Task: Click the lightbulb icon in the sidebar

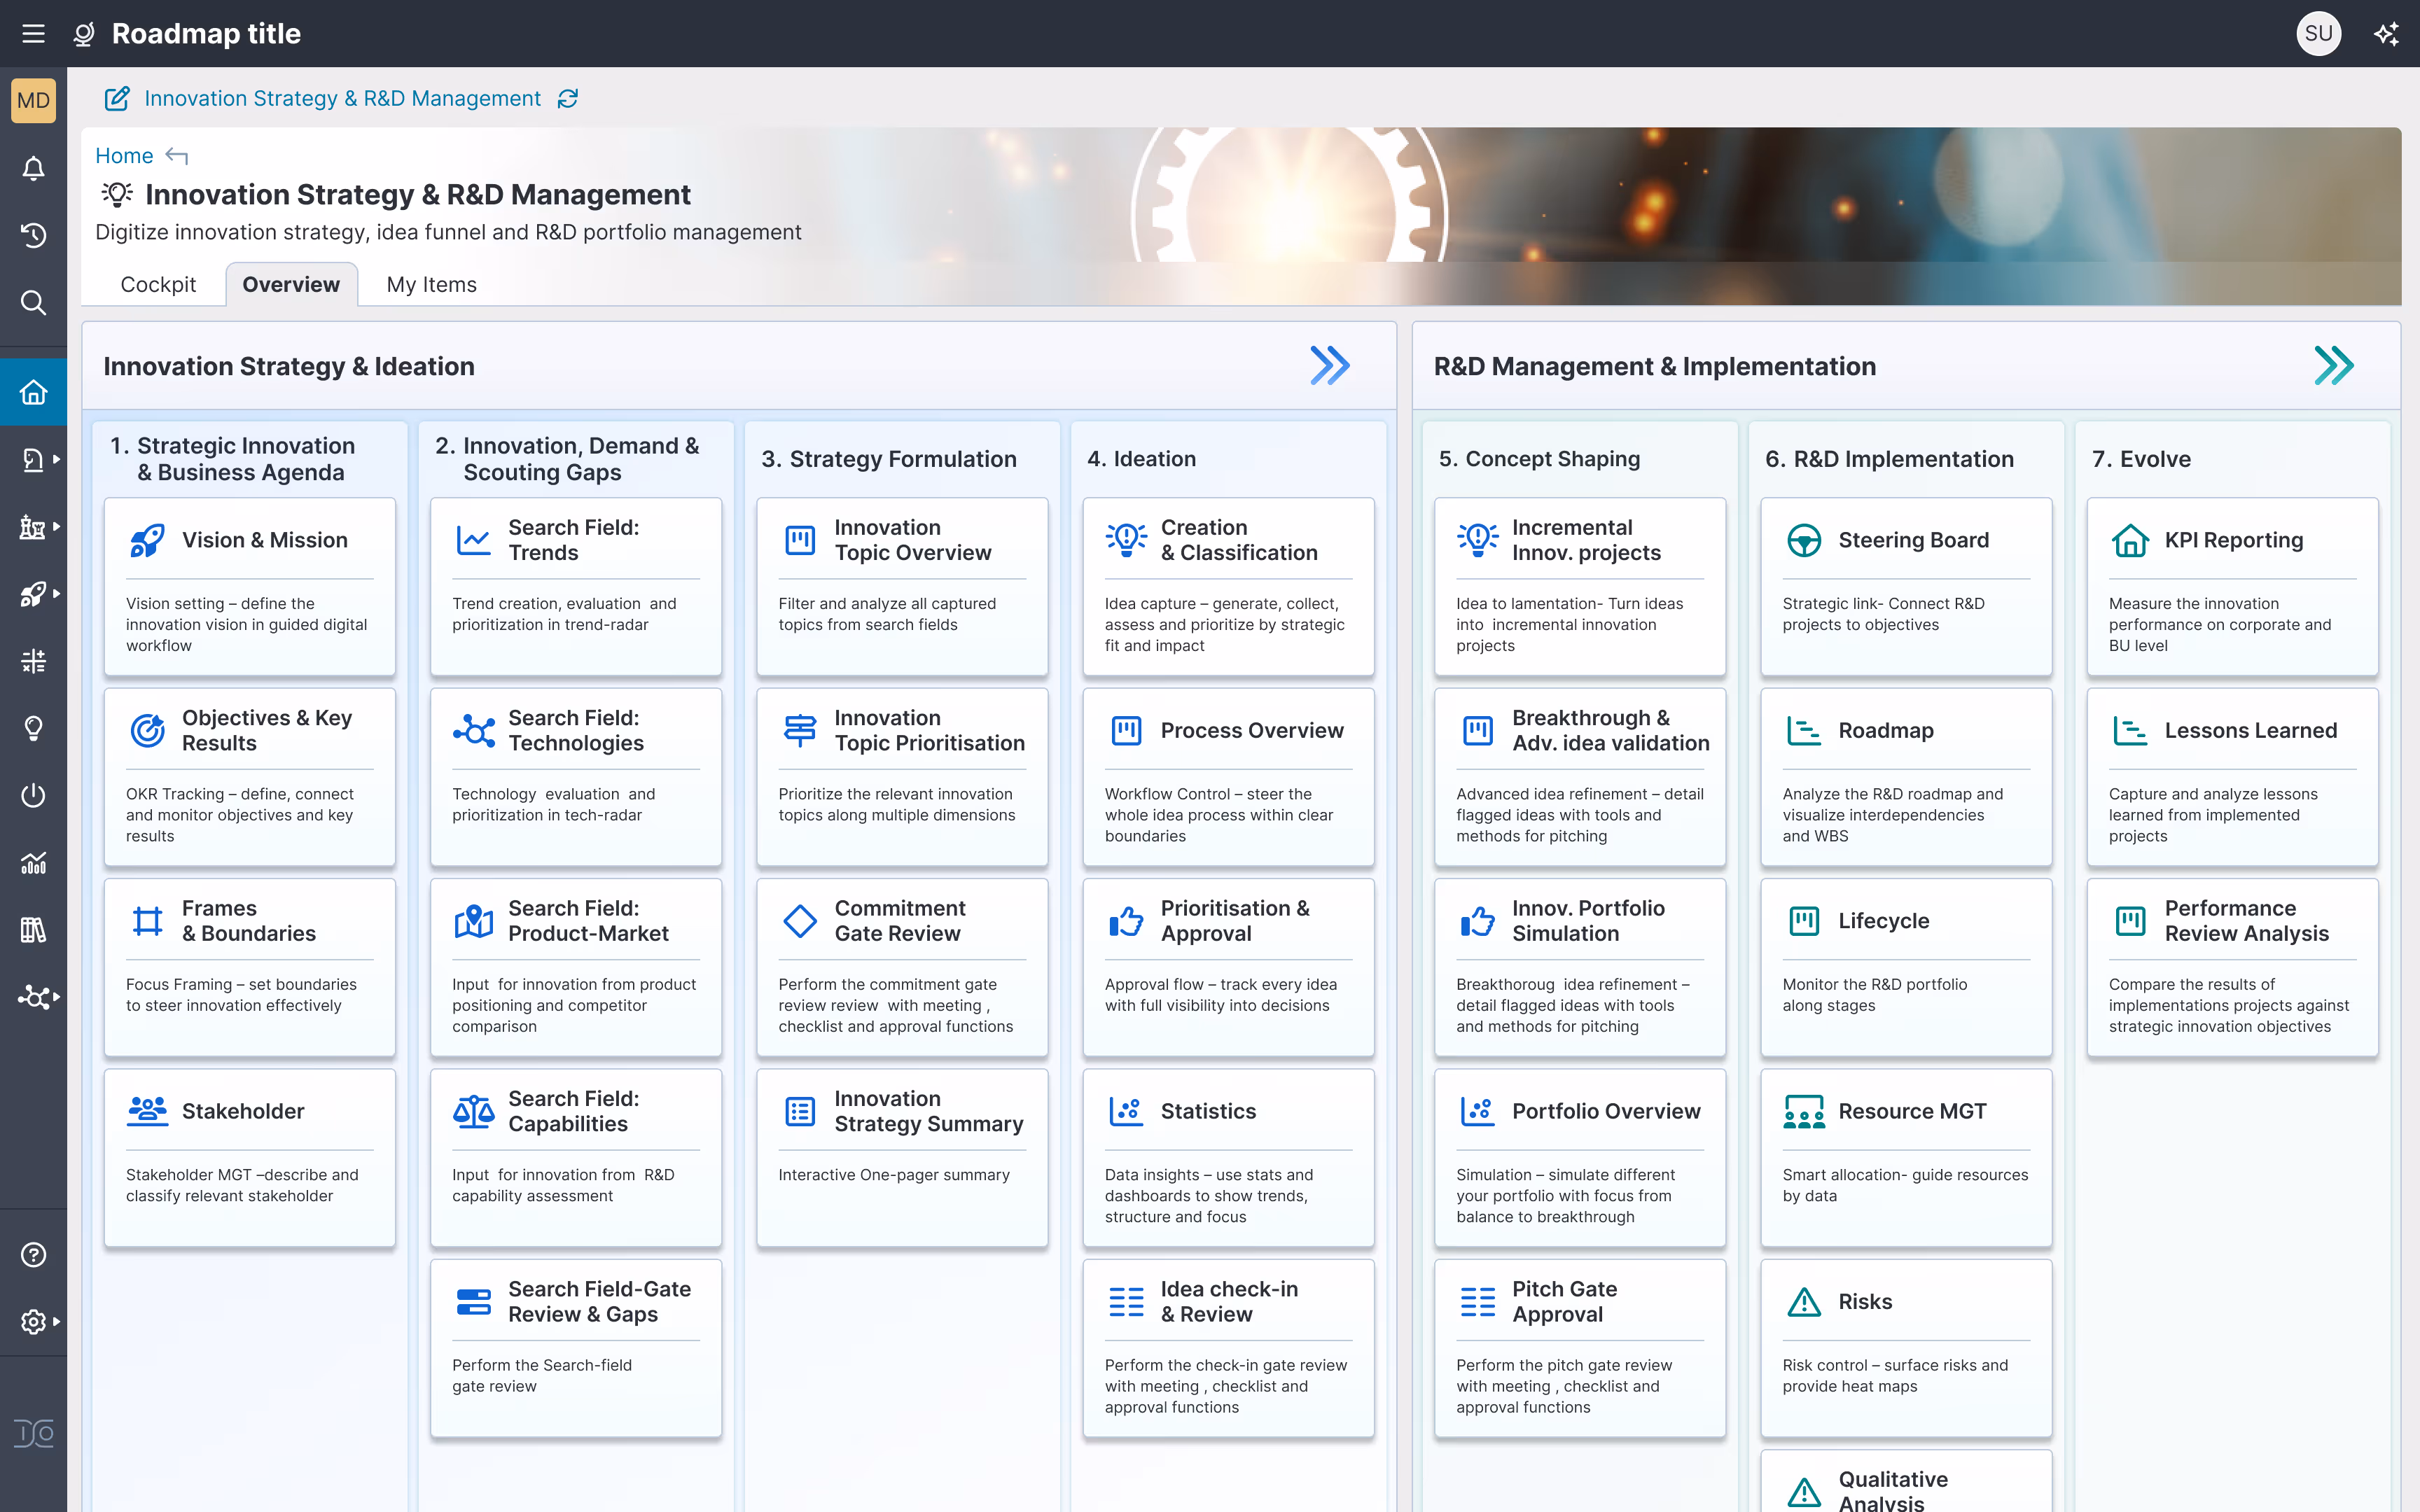Action: 33,727
